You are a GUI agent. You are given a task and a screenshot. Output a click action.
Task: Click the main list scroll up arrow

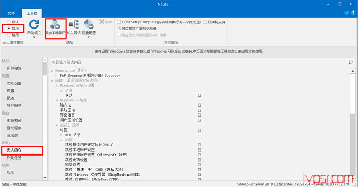click(353, 71)
